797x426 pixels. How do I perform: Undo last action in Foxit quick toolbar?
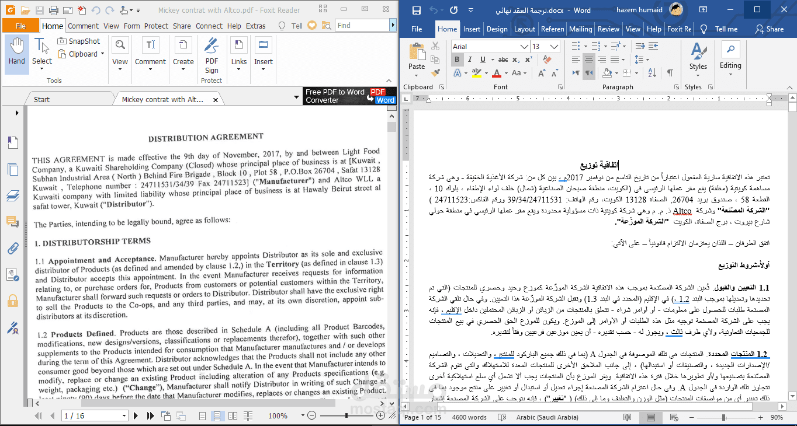tap(95, 10)
